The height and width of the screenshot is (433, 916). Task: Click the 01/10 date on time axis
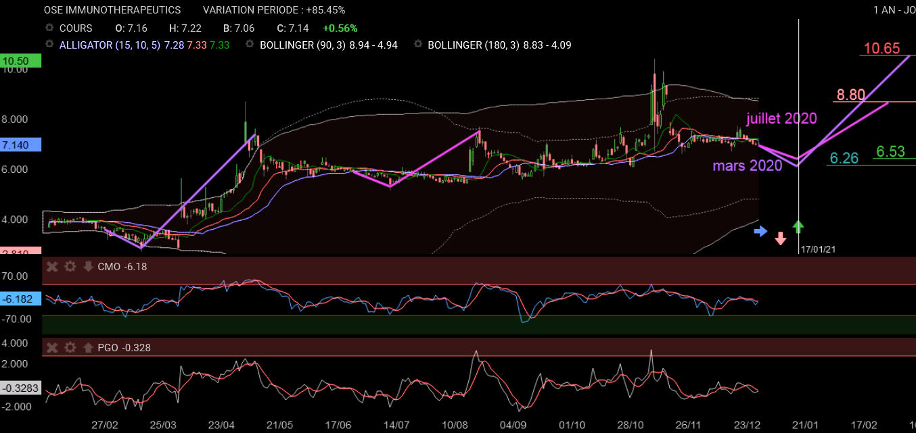(x=572, y=424)
